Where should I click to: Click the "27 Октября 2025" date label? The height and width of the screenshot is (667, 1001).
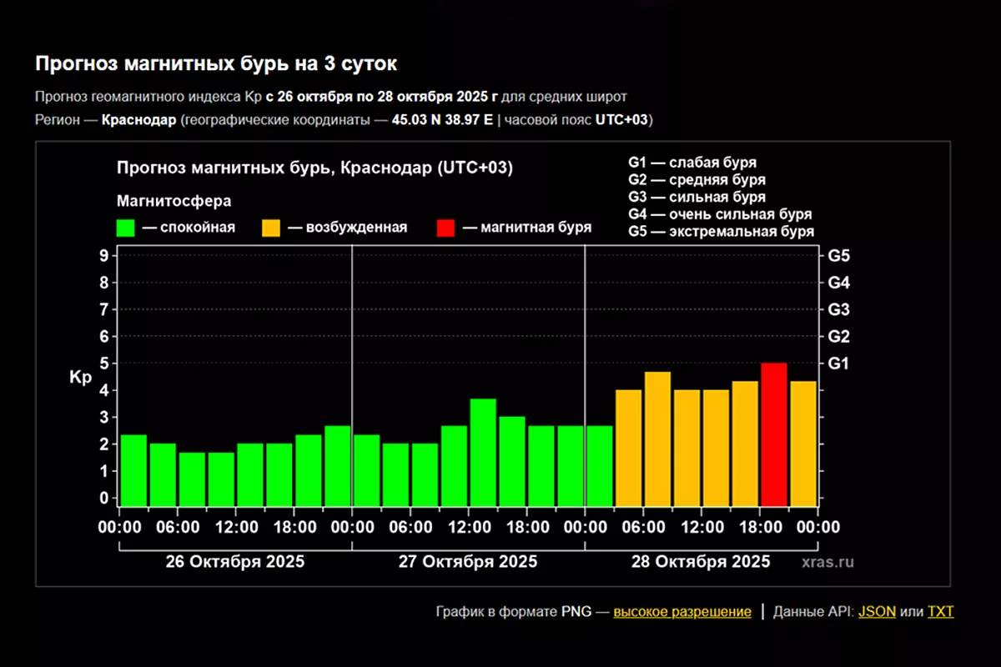(468, 561)
